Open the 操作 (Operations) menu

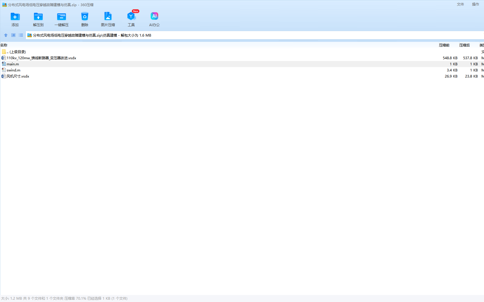(x=475, y=4)
